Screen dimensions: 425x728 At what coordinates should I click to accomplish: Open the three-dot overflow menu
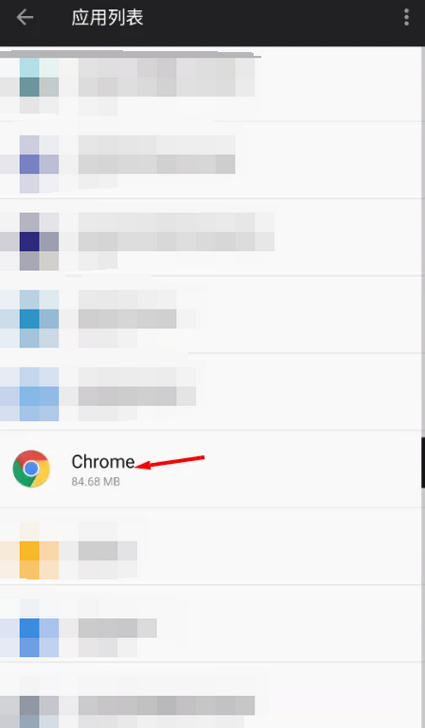[406, 18]
